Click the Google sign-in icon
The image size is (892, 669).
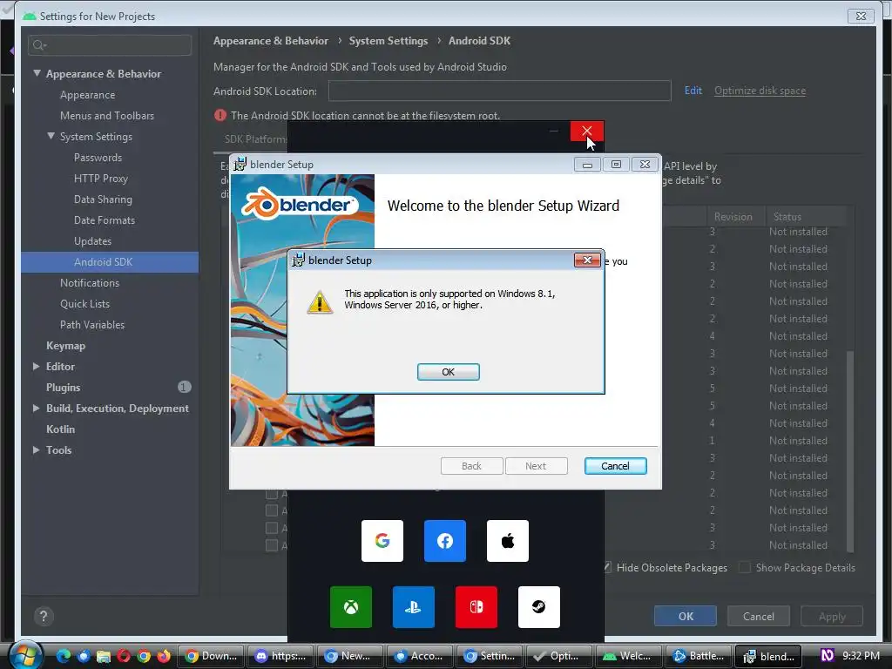point(382,540)
